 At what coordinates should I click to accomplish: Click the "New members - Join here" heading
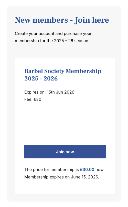(x=62, y=20)
